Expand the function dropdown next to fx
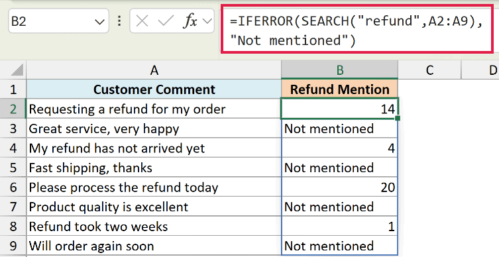499x257 pixels. coord(207,21)
